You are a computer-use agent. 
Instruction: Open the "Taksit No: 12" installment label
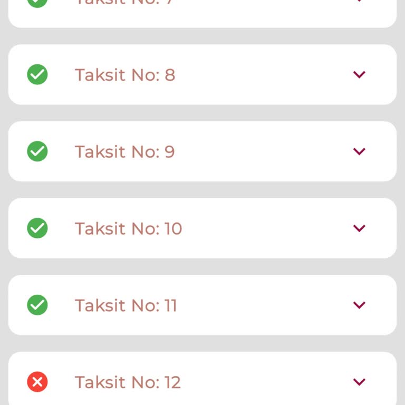point(128,382)
